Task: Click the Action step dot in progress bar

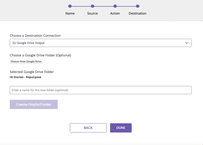Action: [115, 6]
